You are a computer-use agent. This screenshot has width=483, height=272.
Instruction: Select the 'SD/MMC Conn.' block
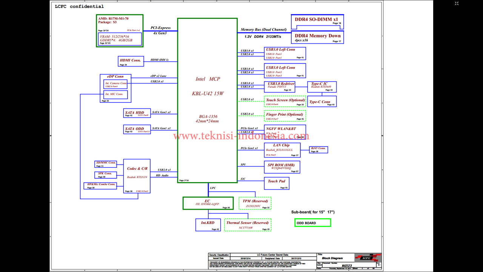(x=106, y=164)
